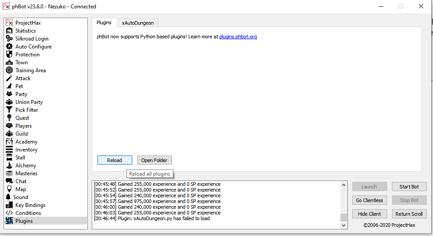
Task: Select the Map pin icon
Action: click(9, 189)
